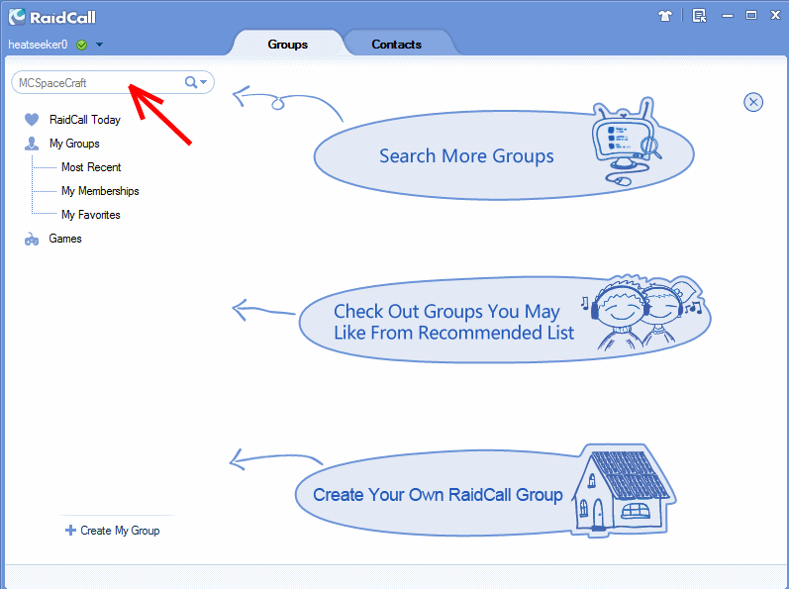Click the heatseeker0 username
Image resolution: width=789 pixels, height=589 pixels.
[x=38, y=45]
